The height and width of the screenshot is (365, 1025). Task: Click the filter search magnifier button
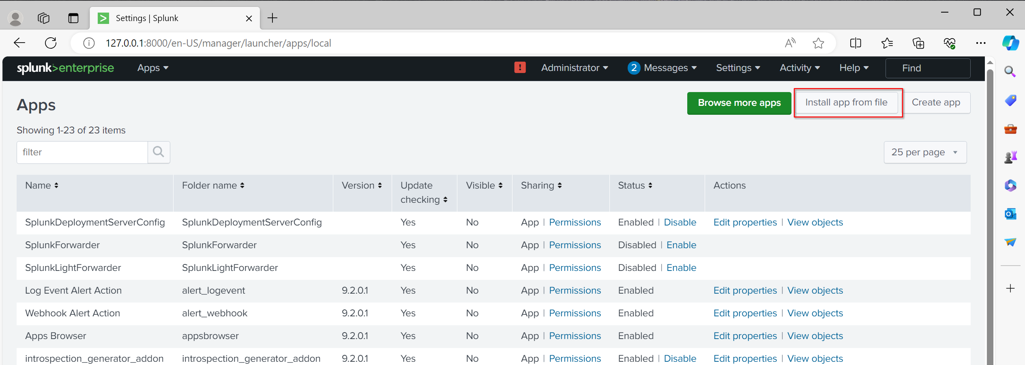click(159, 152)
